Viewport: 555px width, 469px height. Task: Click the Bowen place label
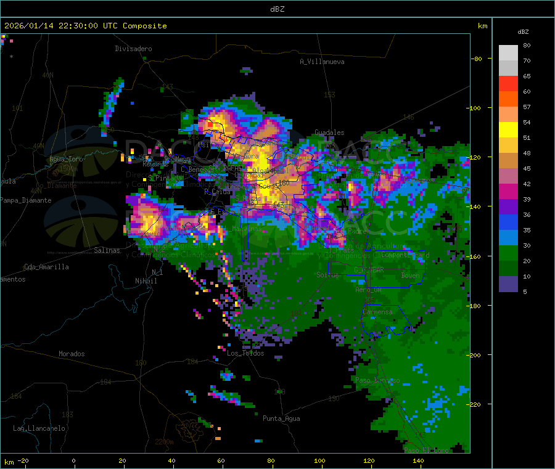410,275
